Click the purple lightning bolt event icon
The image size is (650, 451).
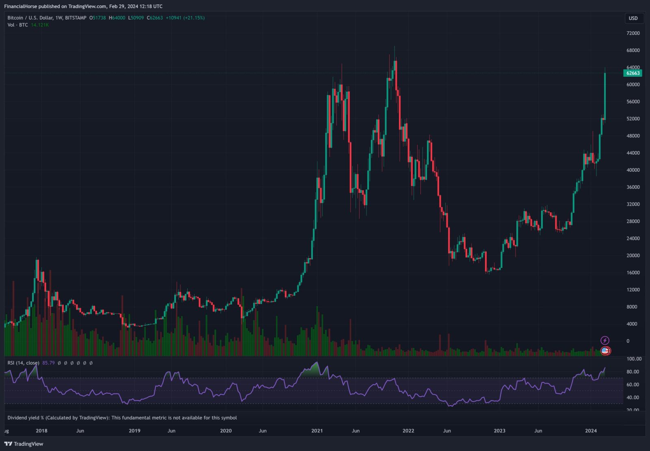tap(605, 341)
